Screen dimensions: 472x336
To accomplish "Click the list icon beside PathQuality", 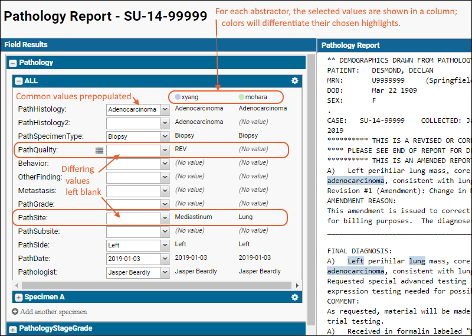I will tap(99, 151).
